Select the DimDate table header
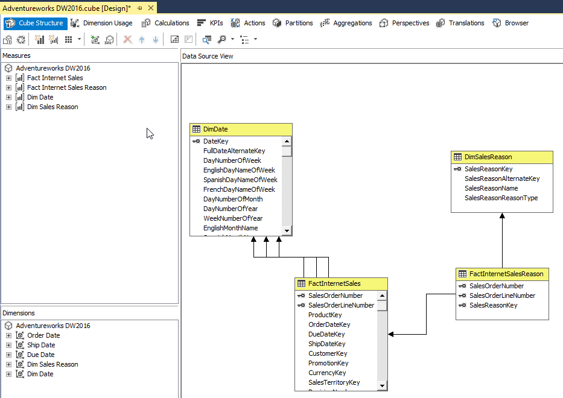The image size is (563, 398). click(x=241, y=129)
